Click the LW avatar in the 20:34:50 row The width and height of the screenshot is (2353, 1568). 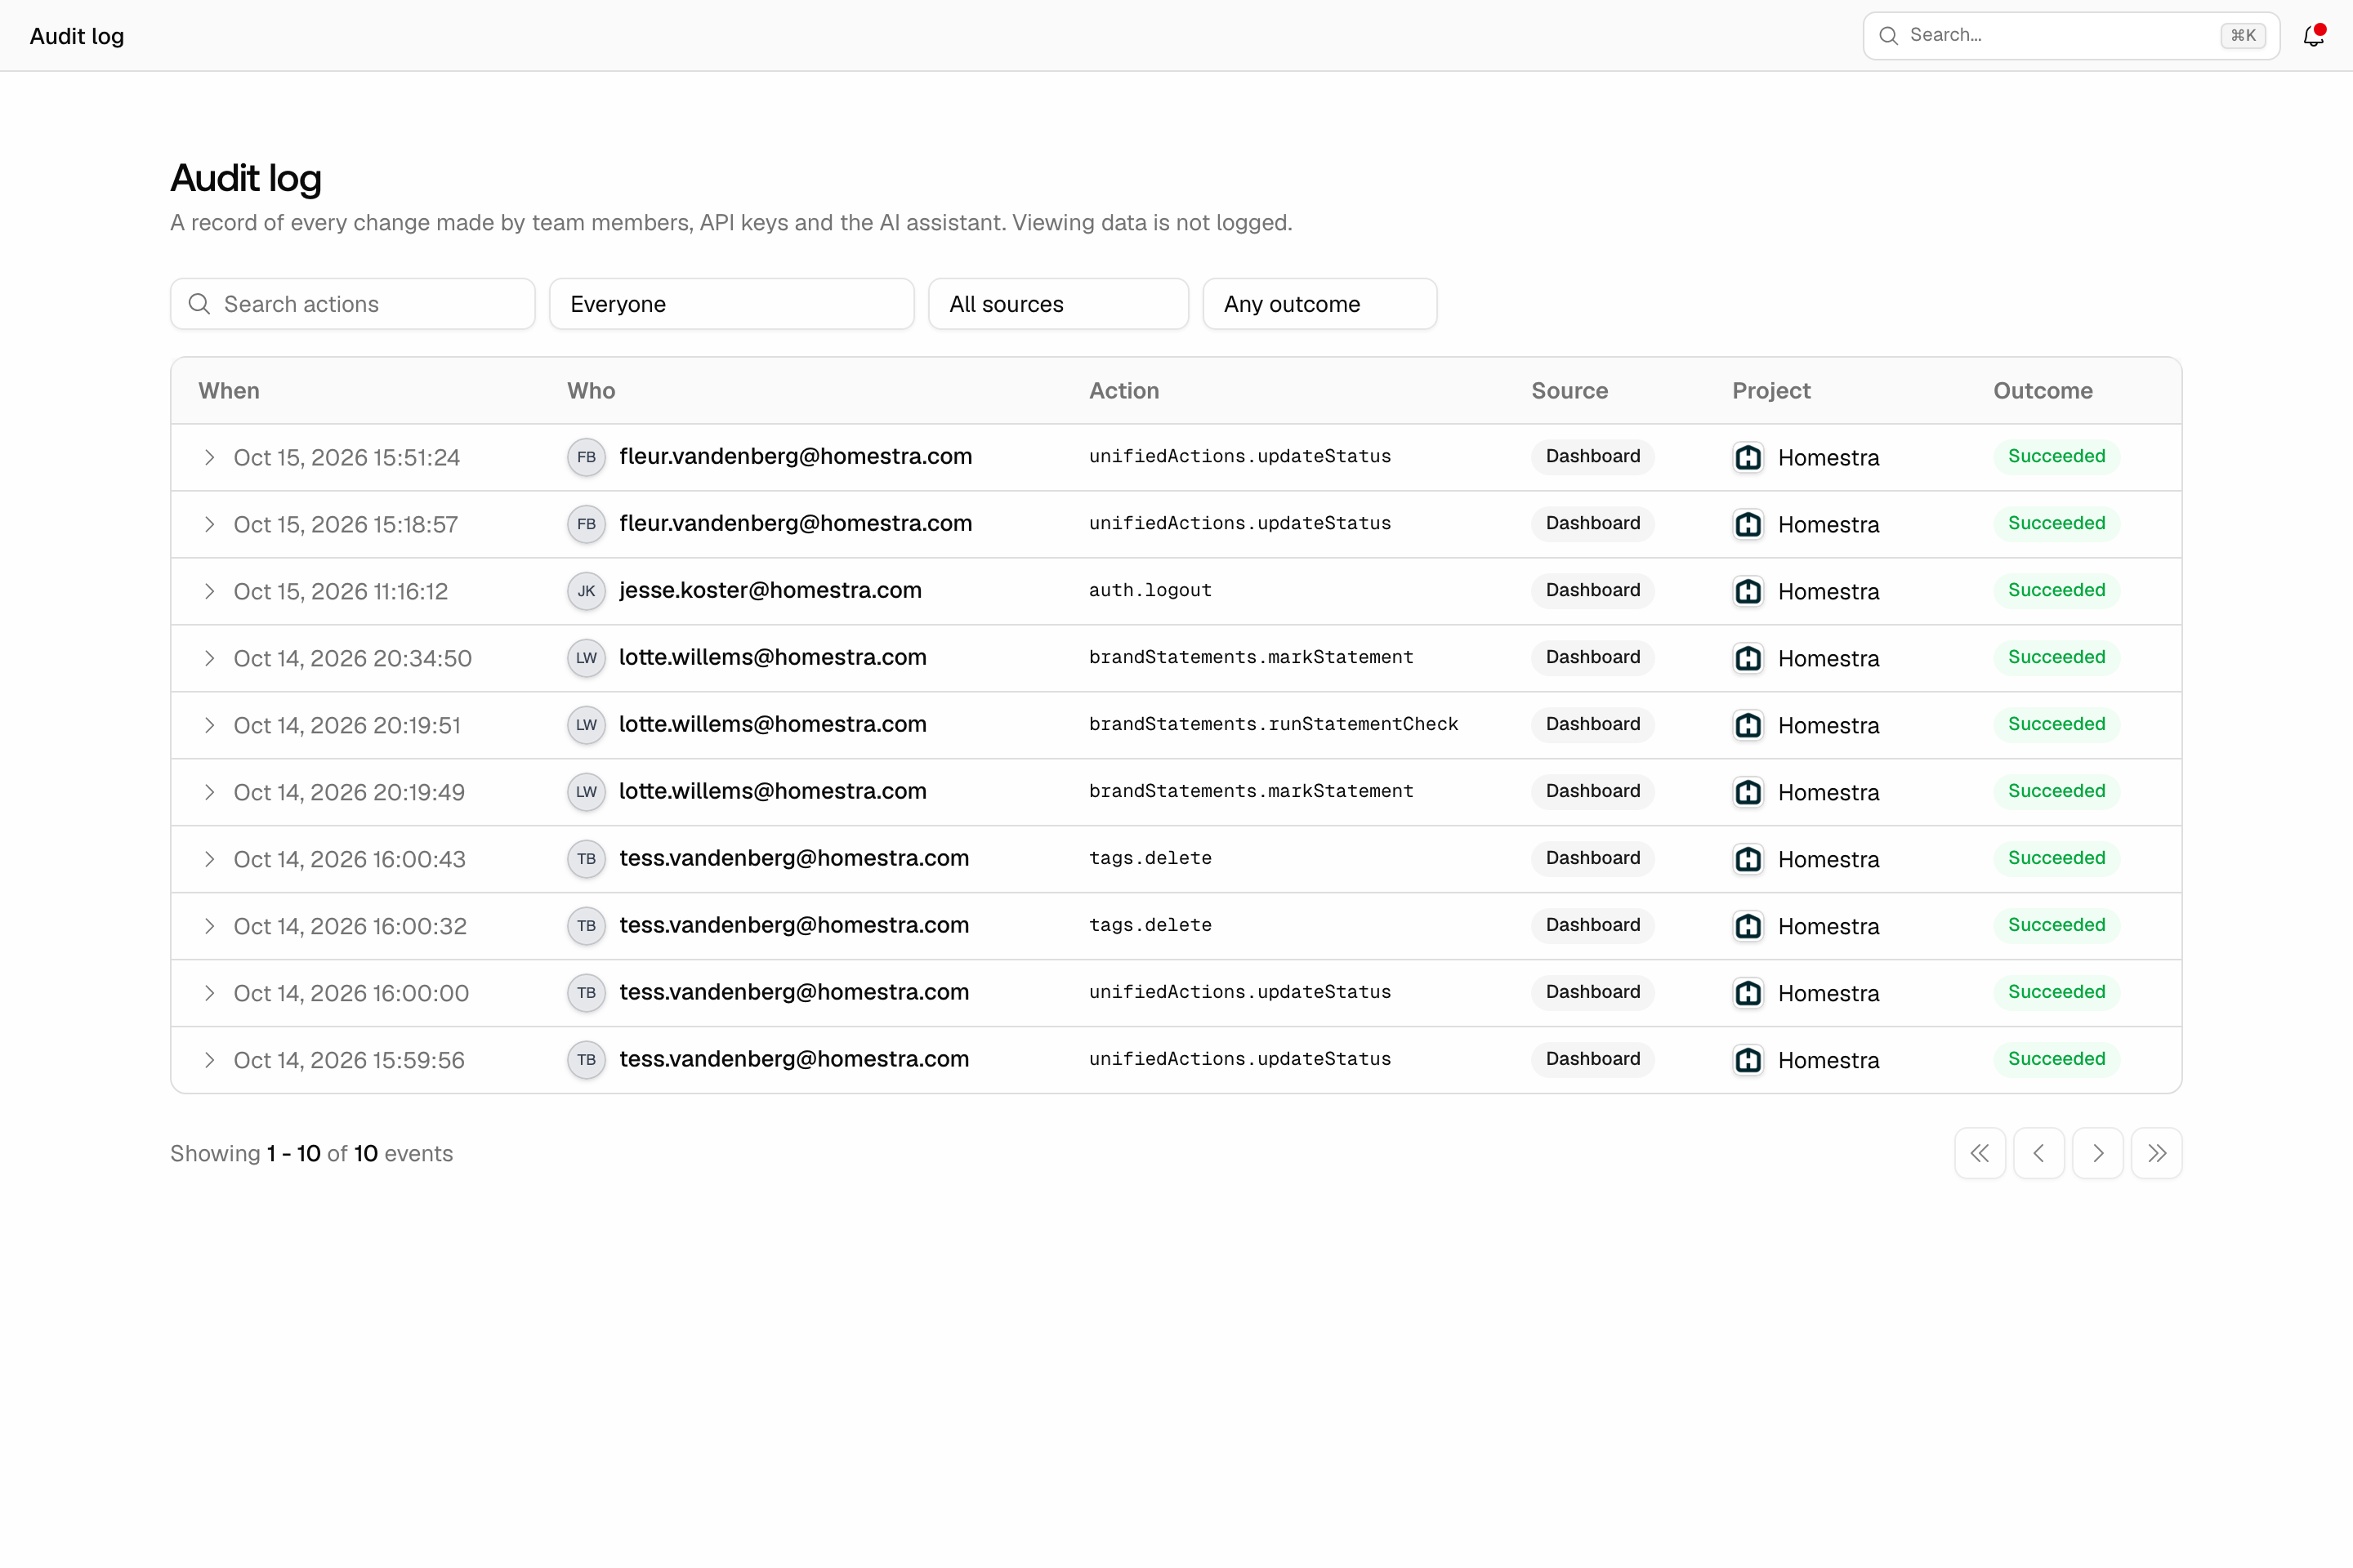[587, 658]
